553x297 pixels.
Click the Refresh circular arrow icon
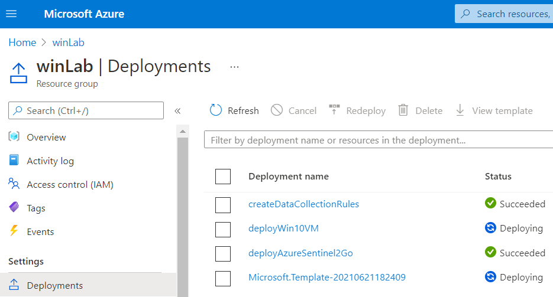click(x=216, y=110)
